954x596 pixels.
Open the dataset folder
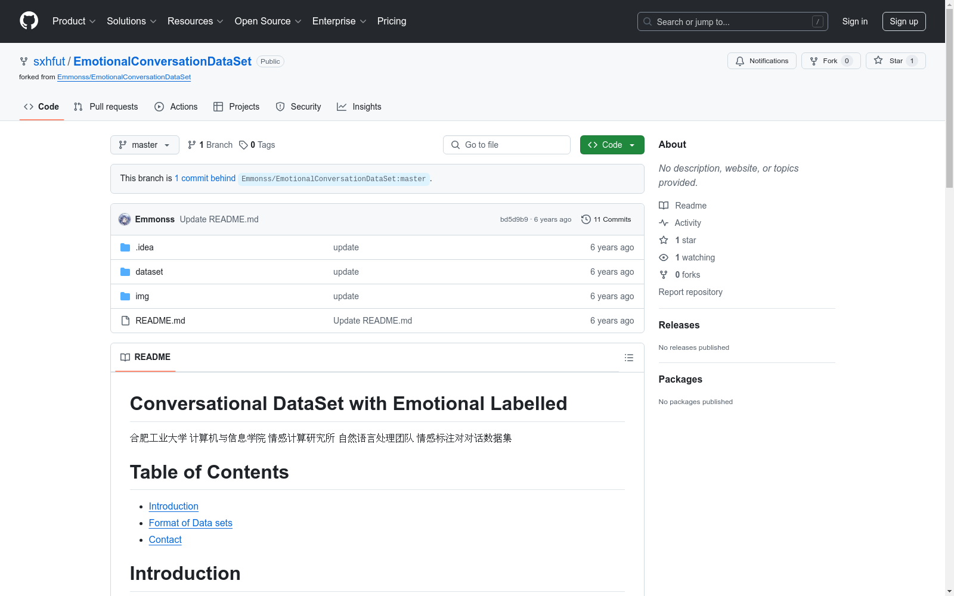149,272
